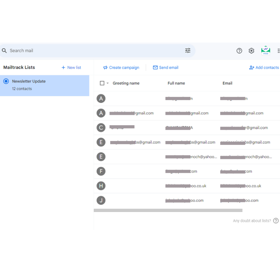Image resolution: width=280 pixels, height=280 pixels.
Task: Select avatar E for bs@gmail.com contact
Action: tap(101, 142)
